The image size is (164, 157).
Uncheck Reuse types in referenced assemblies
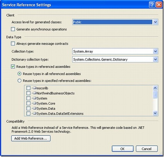[13, 66]
